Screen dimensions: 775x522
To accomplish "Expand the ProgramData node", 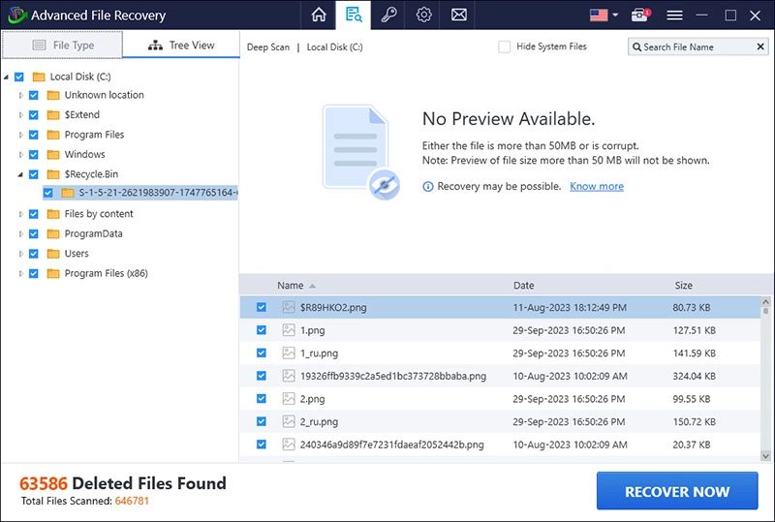I will pyautogui.click(x=20, y=233).
